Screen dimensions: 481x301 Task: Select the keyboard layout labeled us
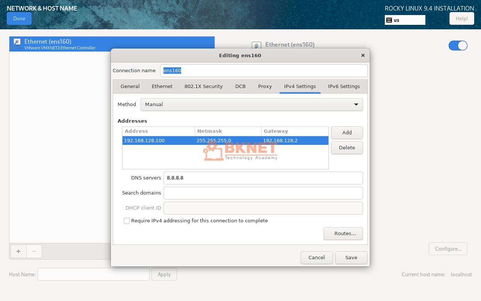(x=405, y=20)
